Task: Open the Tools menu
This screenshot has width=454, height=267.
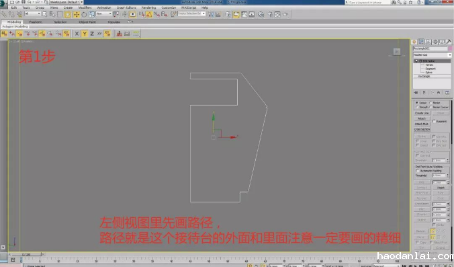Action: click(x=26, y=7)
